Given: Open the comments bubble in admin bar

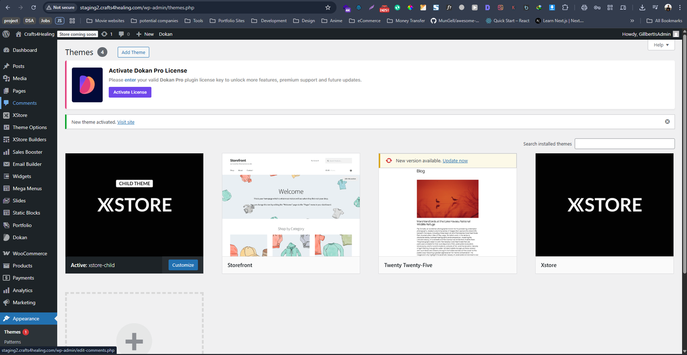Looking at the screenshot, I should point(124,34).
